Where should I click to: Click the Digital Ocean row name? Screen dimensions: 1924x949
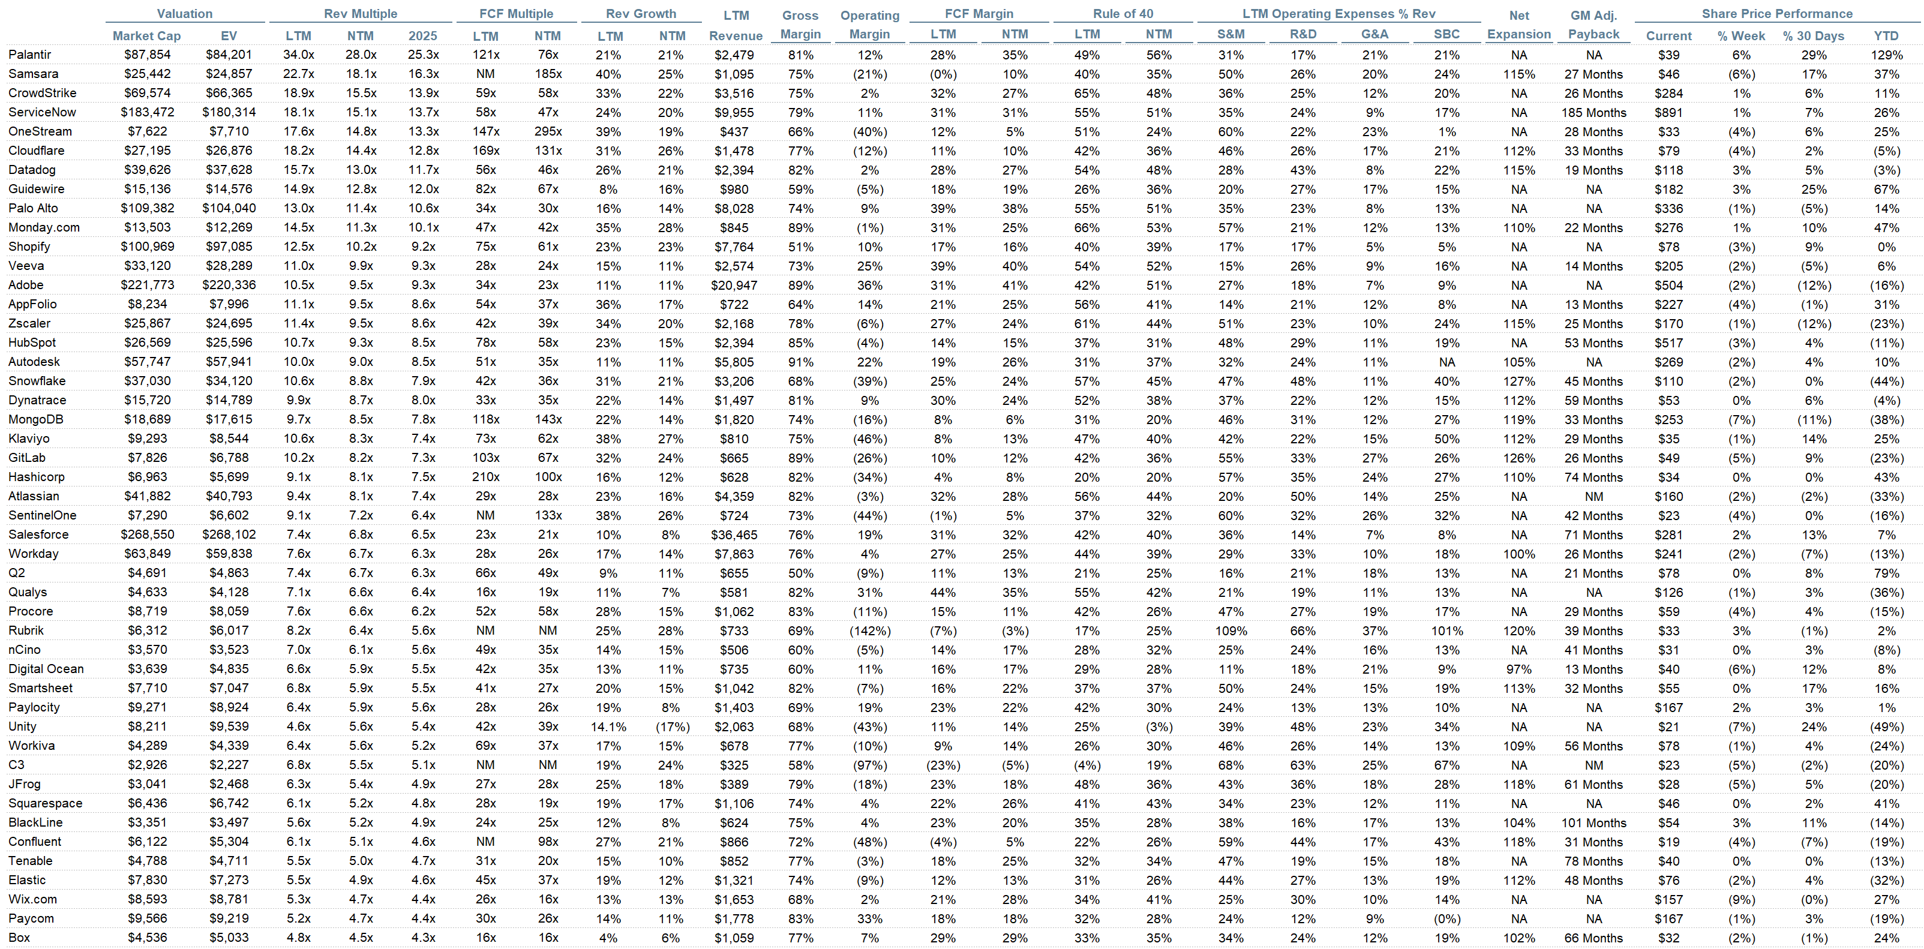click(46, 669)
